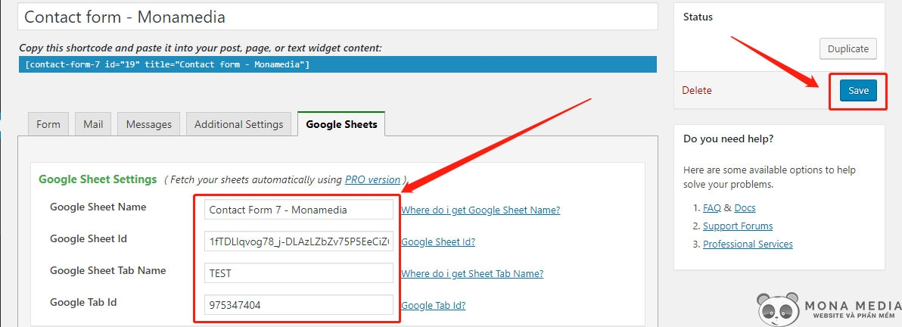
Task: Click the contact form title field
Action: coord(337,16)
